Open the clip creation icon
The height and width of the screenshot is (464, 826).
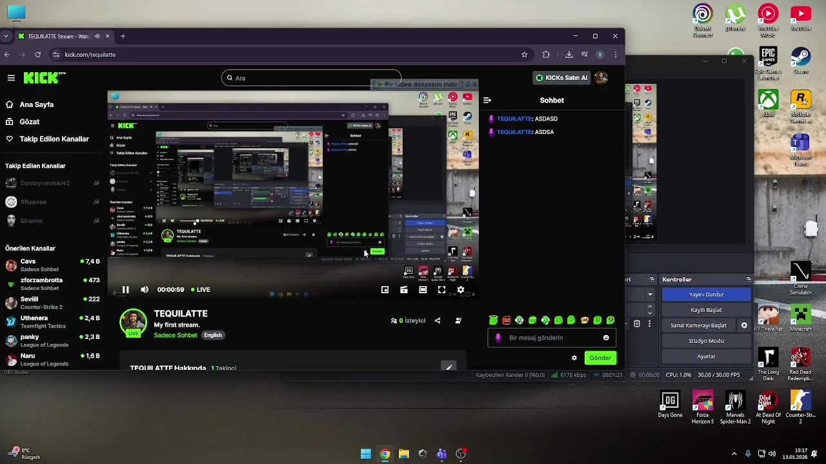(404, 290)
